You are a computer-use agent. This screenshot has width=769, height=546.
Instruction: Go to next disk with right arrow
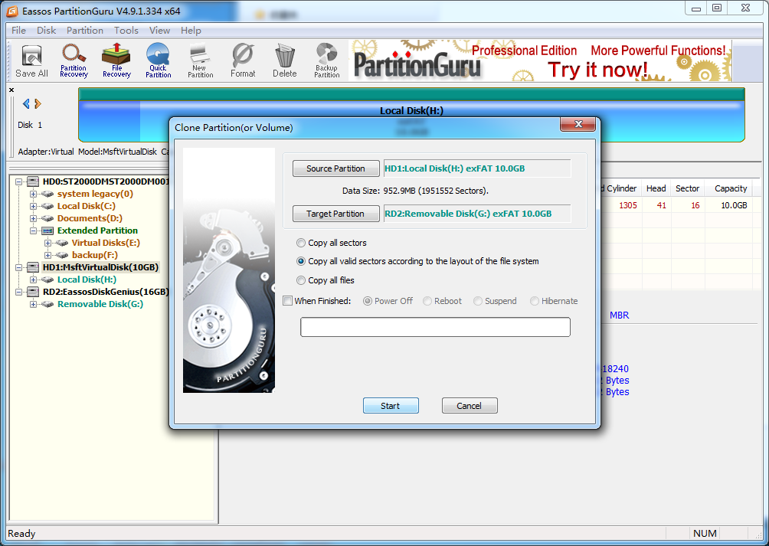38,103
